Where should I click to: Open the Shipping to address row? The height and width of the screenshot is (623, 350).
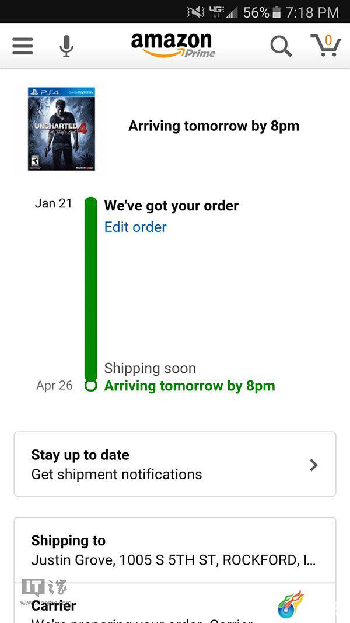[x=175, y=551]
